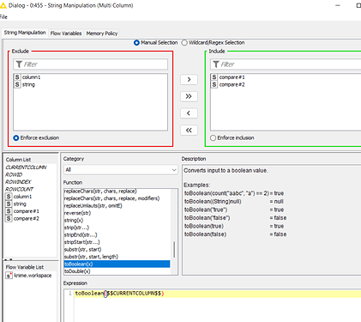The height and width of the screenshot is (322, 361).
Task: Select CURRENTCOLUMN in Column List
Action: [x=26, y=167]
